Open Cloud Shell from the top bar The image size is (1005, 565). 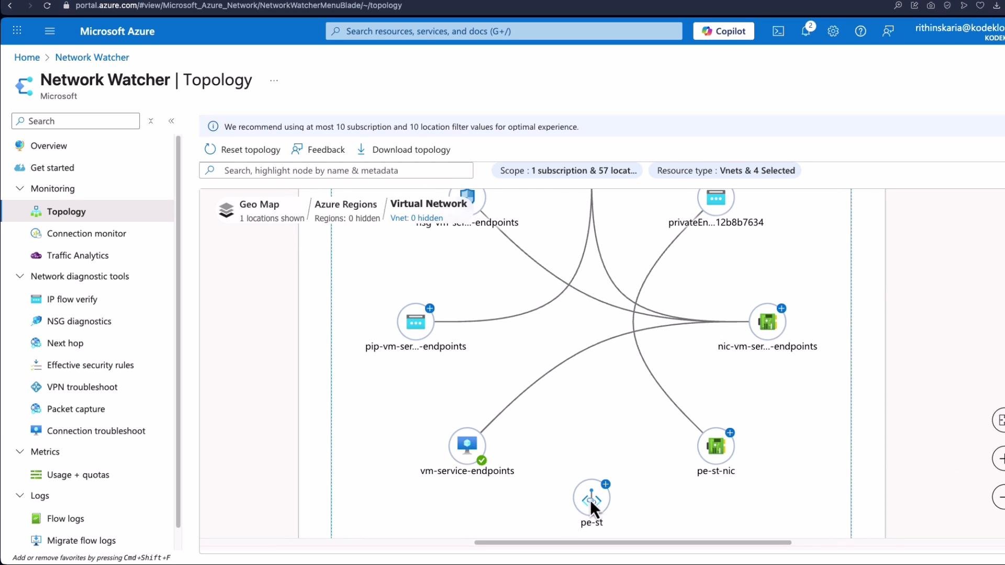click(x=778, y=31)
